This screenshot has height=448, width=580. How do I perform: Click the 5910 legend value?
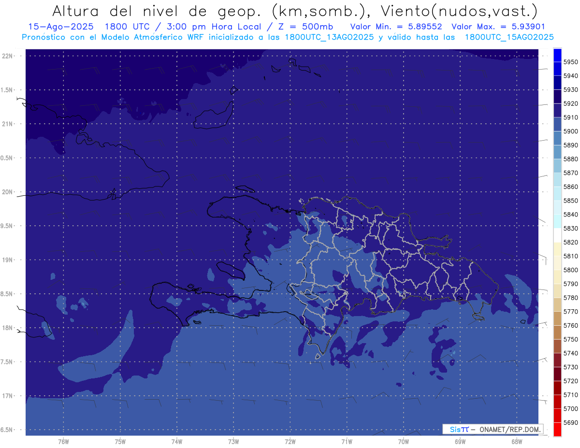(570, 117)
